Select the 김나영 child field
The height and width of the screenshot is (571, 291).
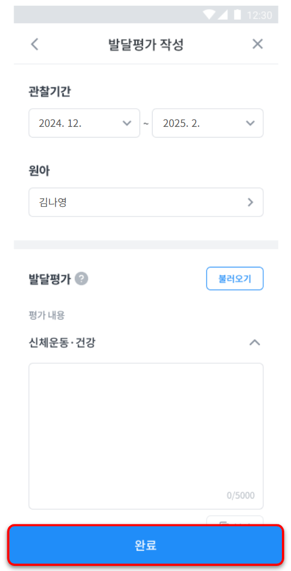point(146,202)
